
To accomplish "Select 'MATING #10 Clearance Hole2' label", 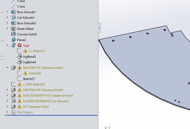I will [x=43, y=68].
